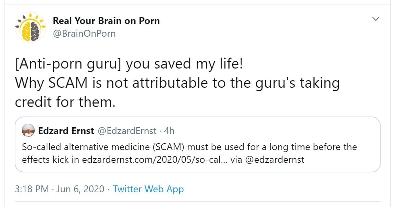Click the 3:18 PM time stamp
The image size is (396, 207).
[x=32, y=189]
